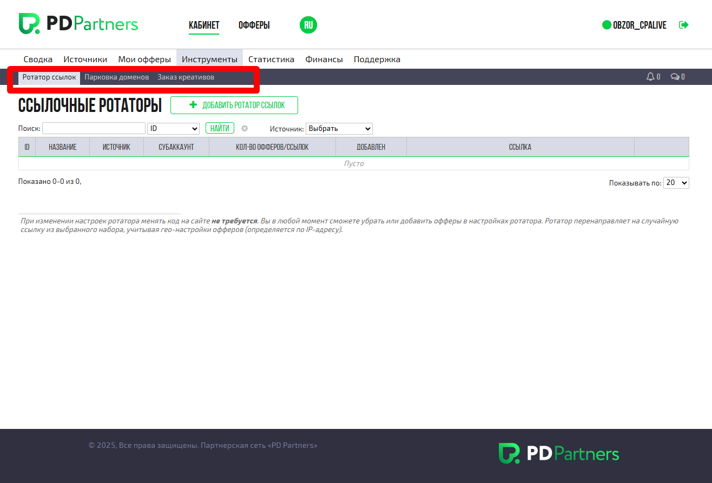This screenshot has height=483, width=712.
Task: Switch language via RU circle
Action: click(x=308, y=25)
